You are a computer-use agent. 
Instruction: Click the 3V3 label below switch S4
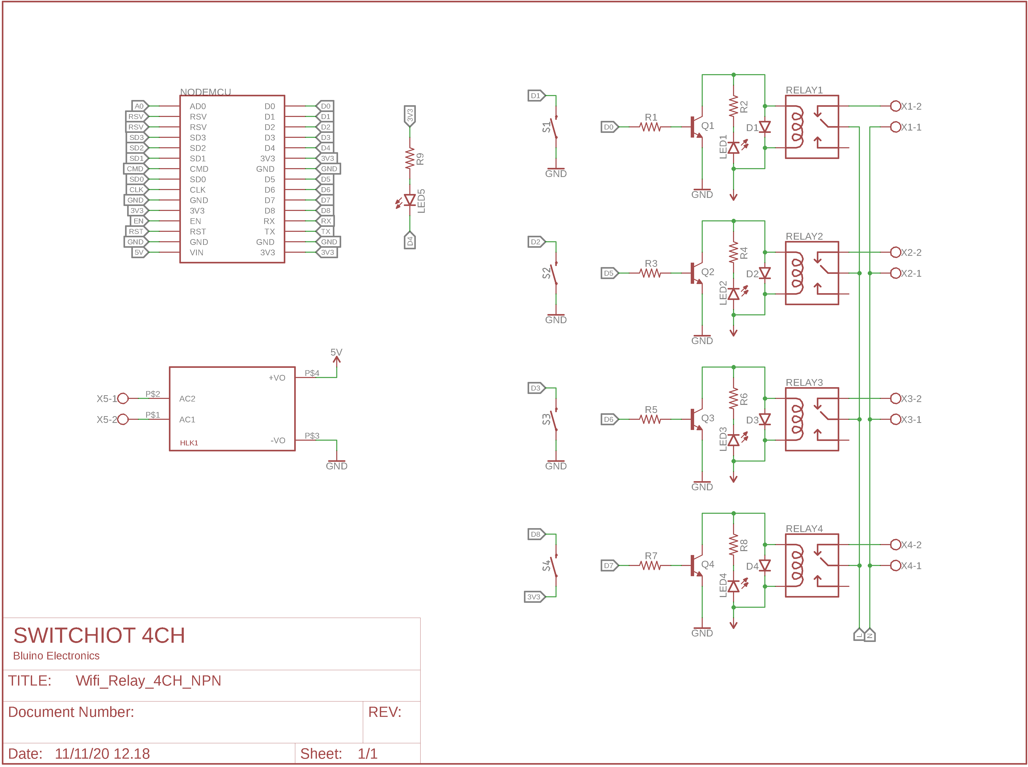point(534,597)
